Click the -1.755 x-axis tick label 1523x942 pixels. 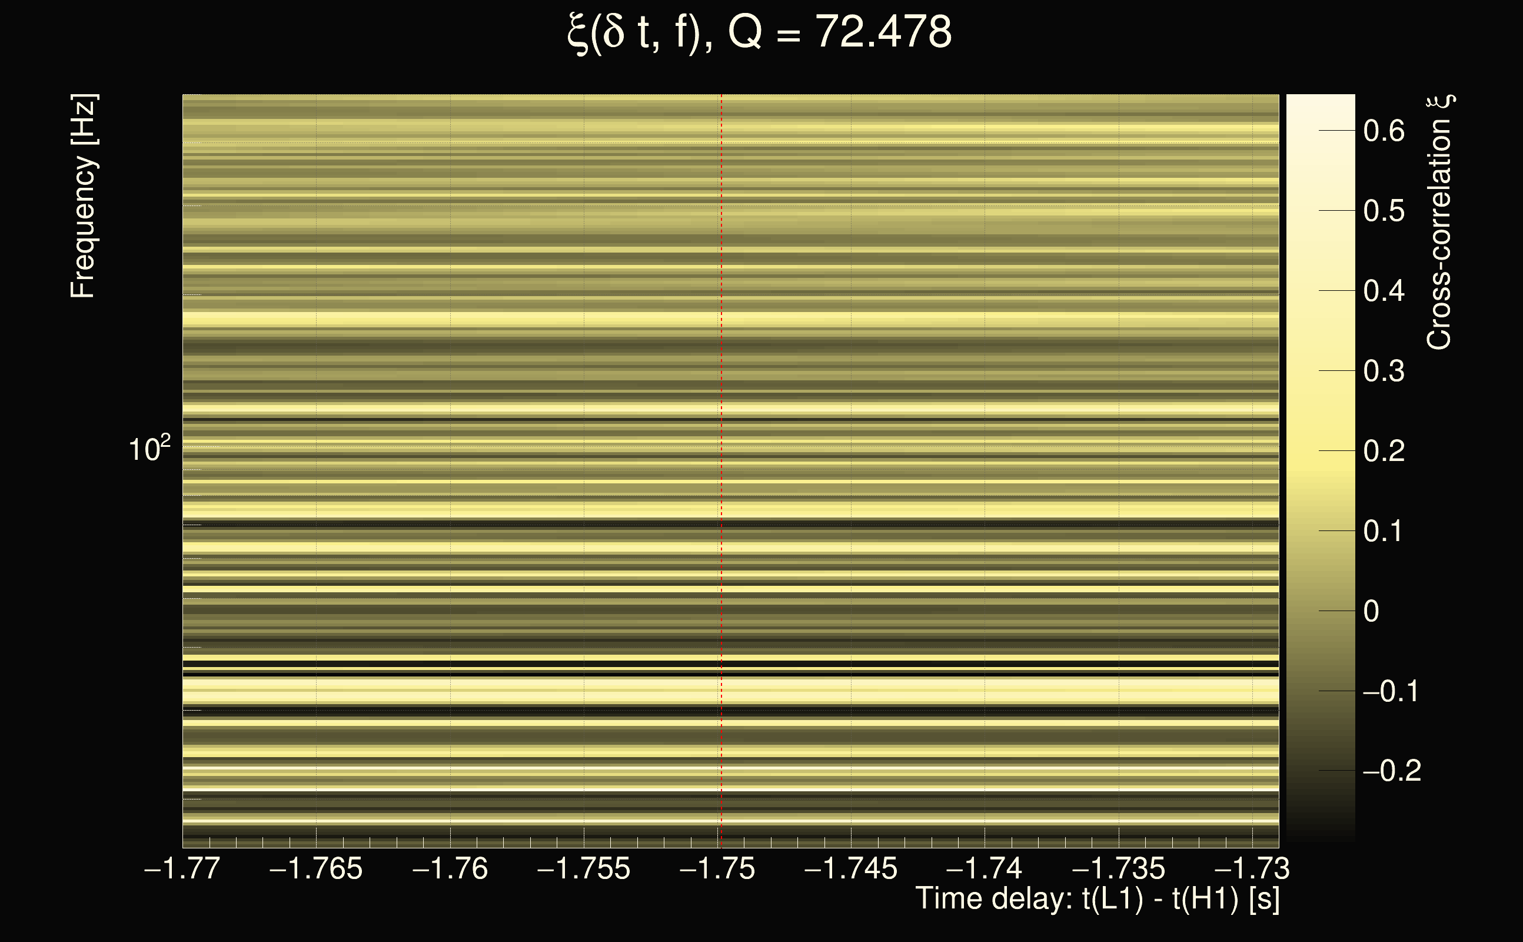[583, 868]
